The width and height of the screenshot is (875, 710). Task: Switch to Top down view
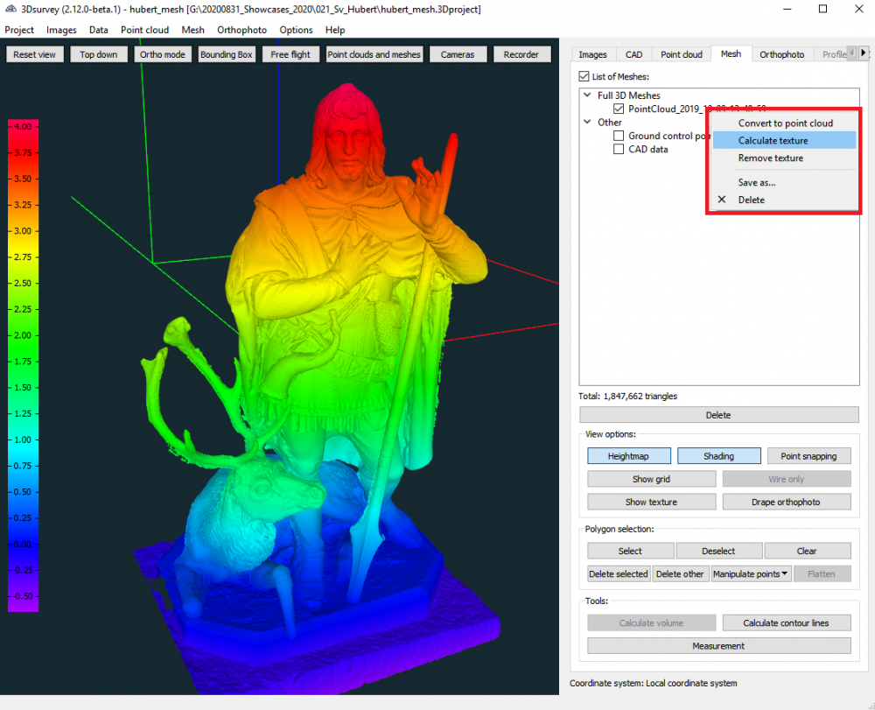click(99, 54)
